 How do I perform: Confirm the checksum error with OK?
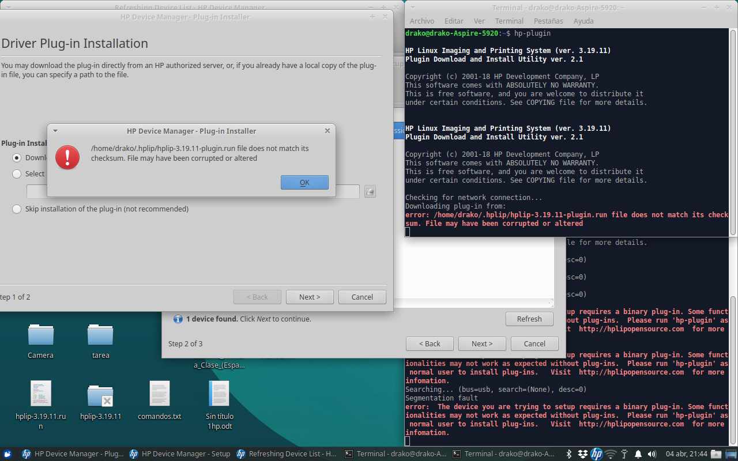304,182
